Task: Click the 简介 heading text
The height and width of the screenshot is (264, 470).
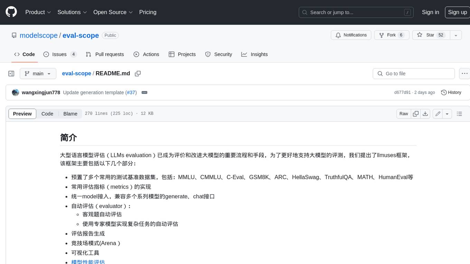Action: point(68,138)
